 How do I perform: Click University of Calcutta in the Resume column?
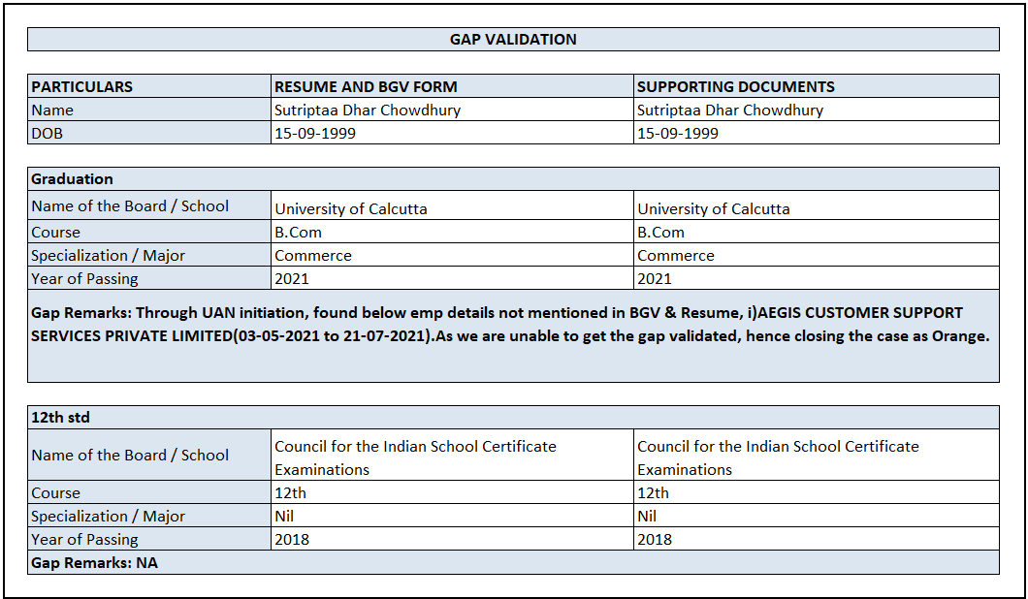(x=351, y=208)
